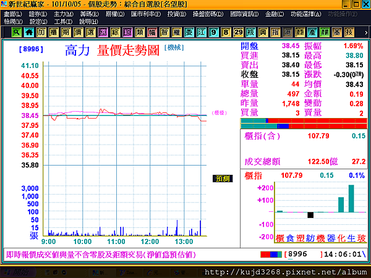The image size is (371, 278).
Task: Click the dimmed 港 toolbar icon
Action: click(x=288, y=32)
